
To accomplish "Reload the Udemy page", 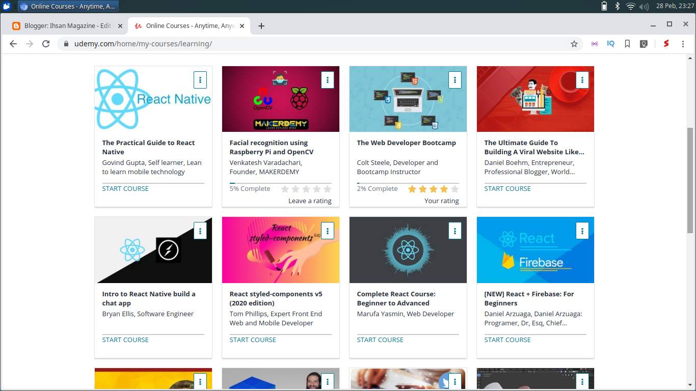I will click(46, 44).
